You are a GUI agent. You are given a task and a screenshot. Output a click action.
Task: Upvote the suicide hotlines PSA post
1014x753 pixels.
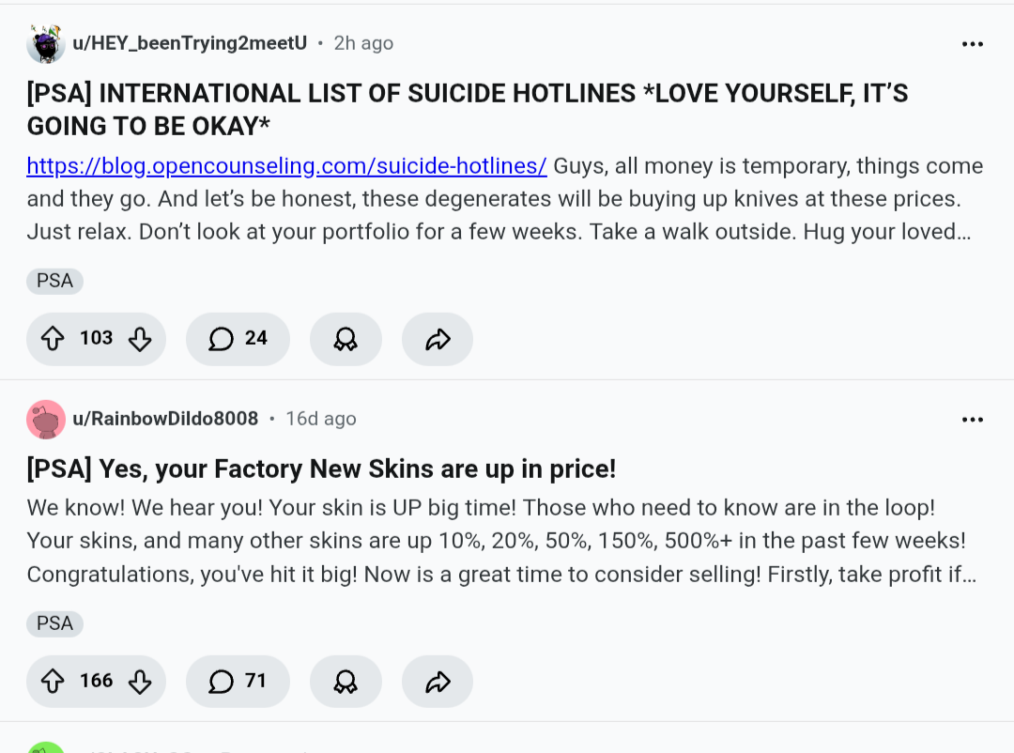54,339
